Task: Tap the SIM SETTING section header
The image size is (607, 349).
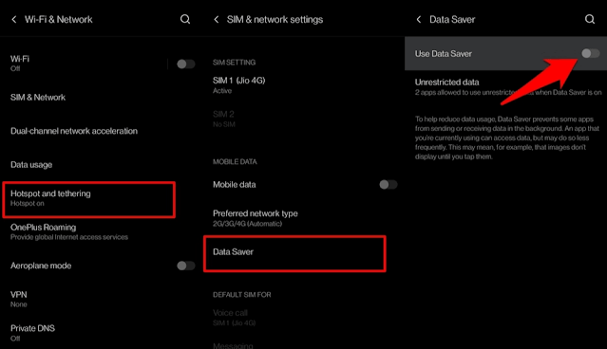Action: pos(235,63)
